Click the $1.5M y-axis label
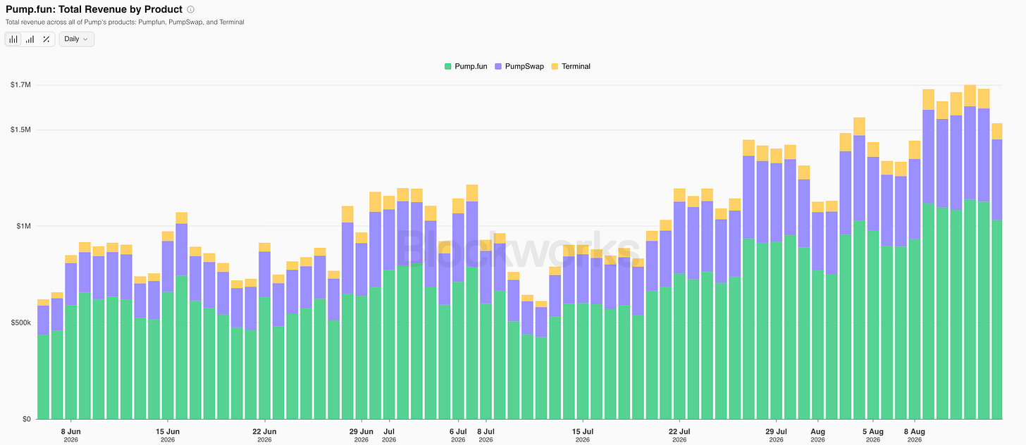The image size is (1026, 445). point(20,130)
